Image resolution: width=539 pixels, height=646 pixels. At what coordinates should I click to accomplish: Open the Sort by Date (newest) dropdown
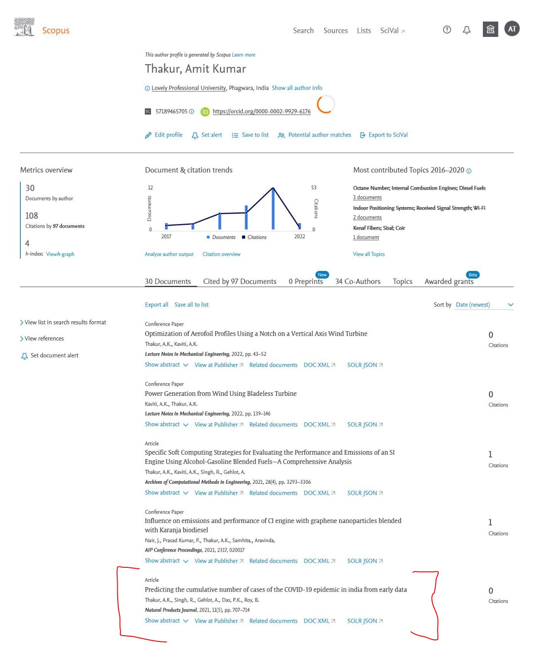tap(484, 305)
